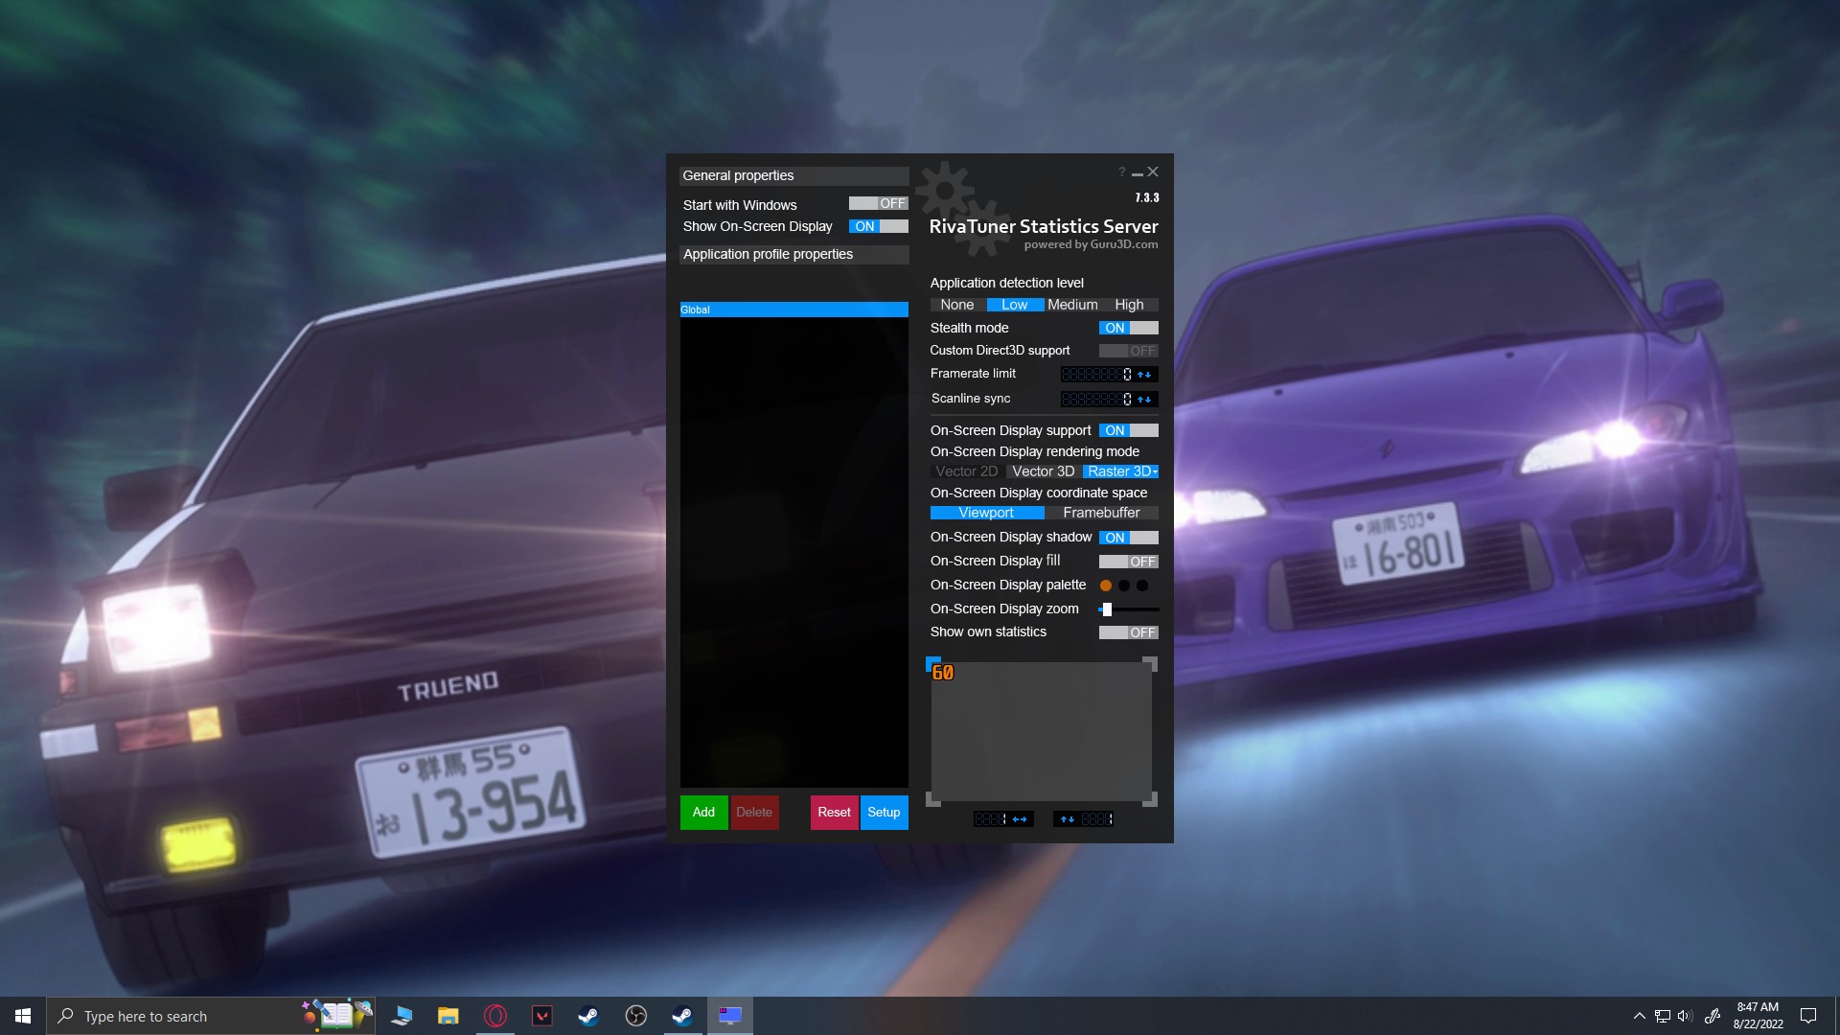Open File Explorer from the taskbar
Viewport: 1840px width, 1035px height.
point(448,1016)
